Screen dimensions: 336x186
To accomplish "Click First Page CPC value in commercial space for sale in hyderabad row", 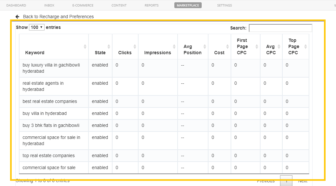I will pos(235,137).
